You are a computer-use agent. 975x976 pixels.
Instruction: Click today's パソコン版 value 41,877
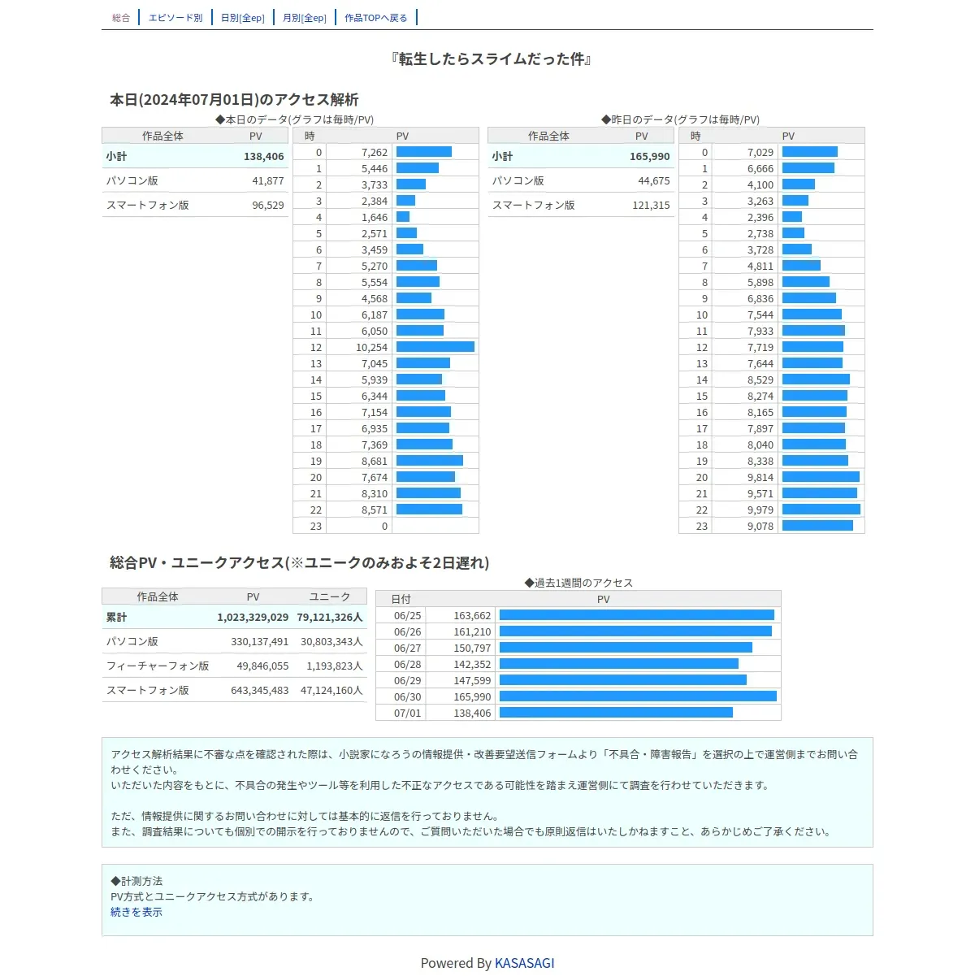[x=268, y=180]
